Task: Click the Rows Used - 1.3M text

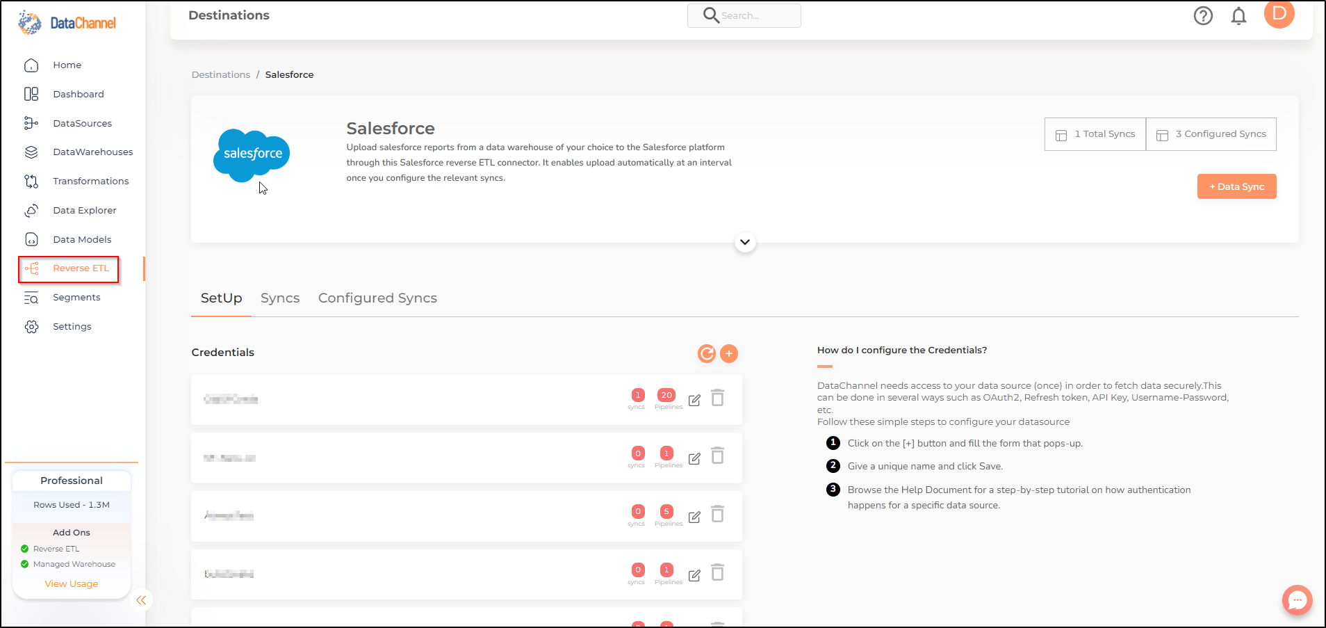Action: click(x=72, y=505)
